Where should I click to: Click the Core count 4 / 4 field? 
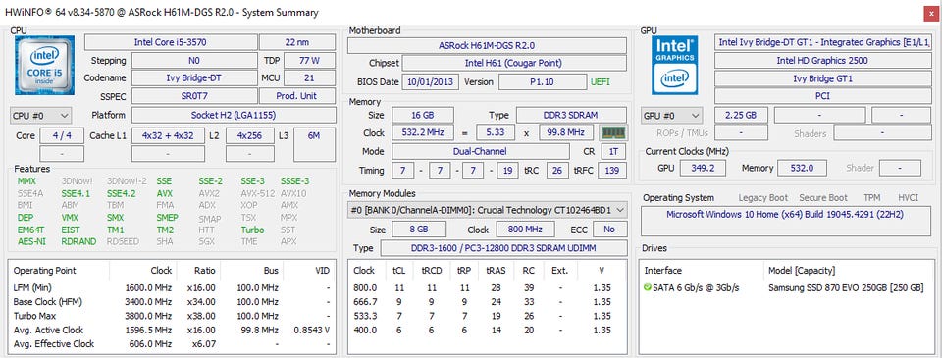62,135
